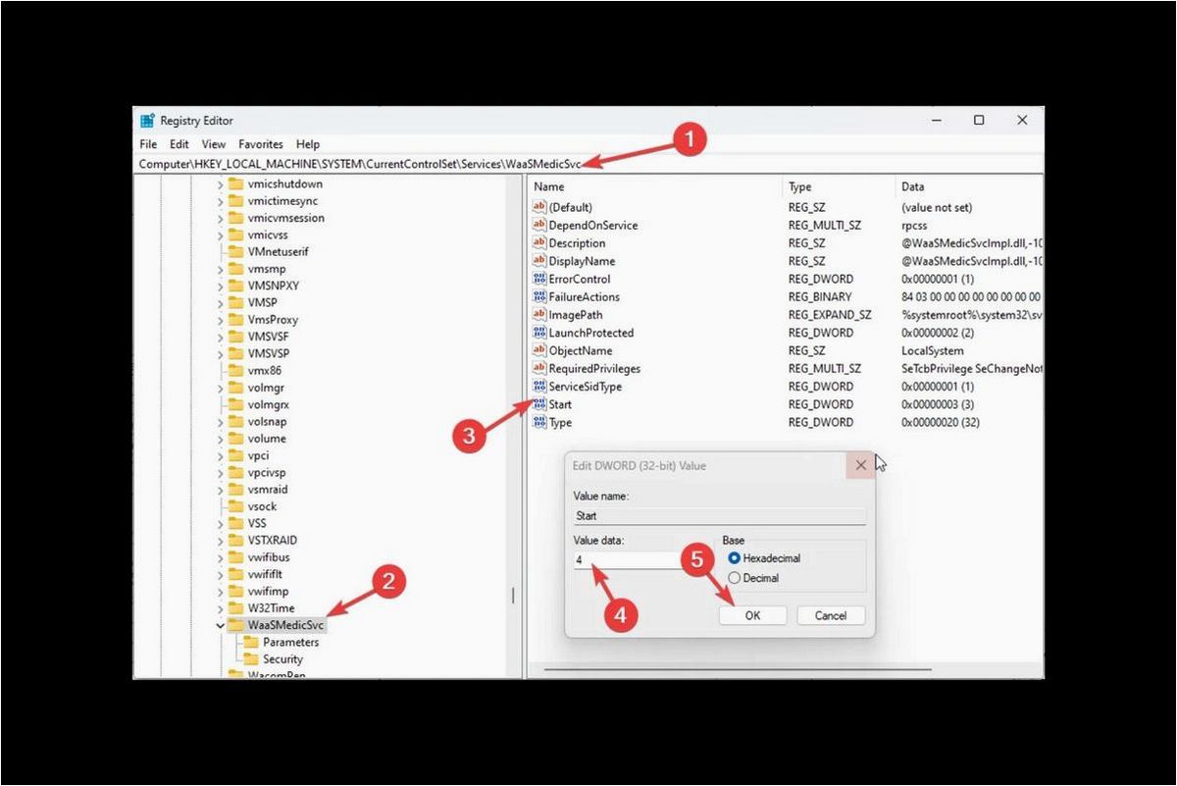
Task: Collapse the WaaSMedicSvc key
Action: click(220, 625)
